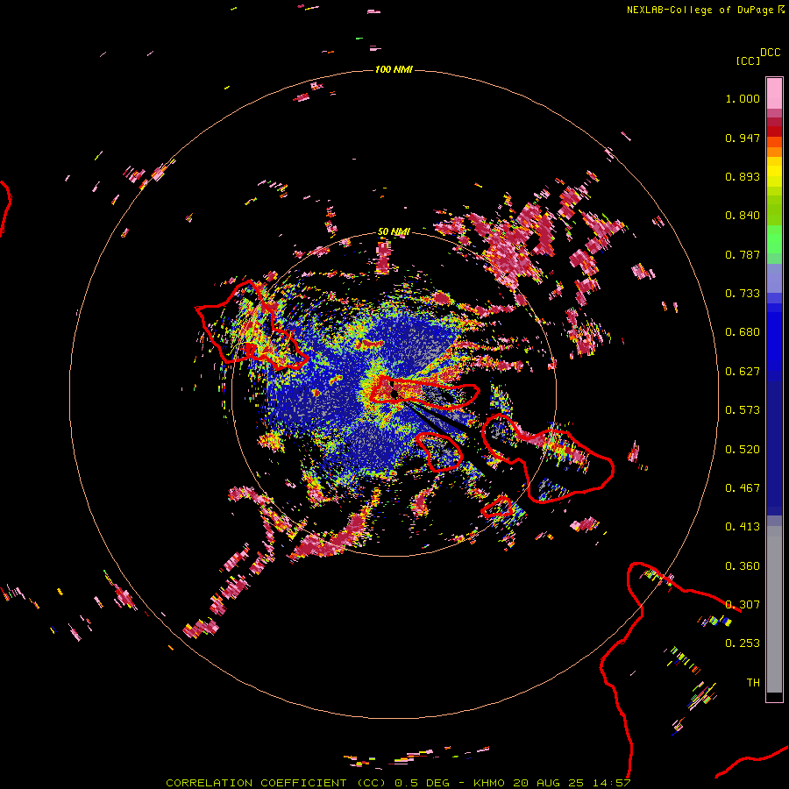Select the 0.893 scale value
This screenshot has height=789, width=789.
coord(743,176)
